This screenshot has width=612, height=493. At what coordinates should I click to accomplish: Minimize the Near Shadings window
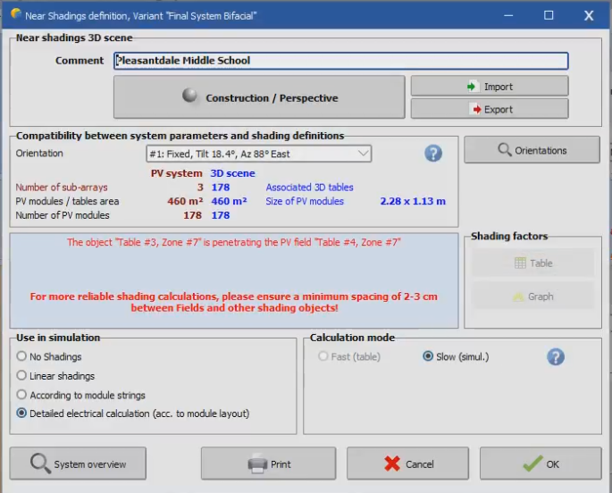(x=508, y=15)
